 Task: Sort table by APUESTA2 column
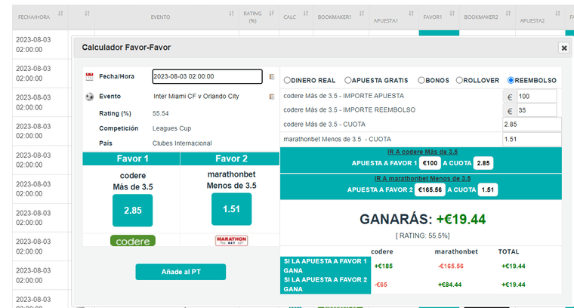tap(557, 14)
